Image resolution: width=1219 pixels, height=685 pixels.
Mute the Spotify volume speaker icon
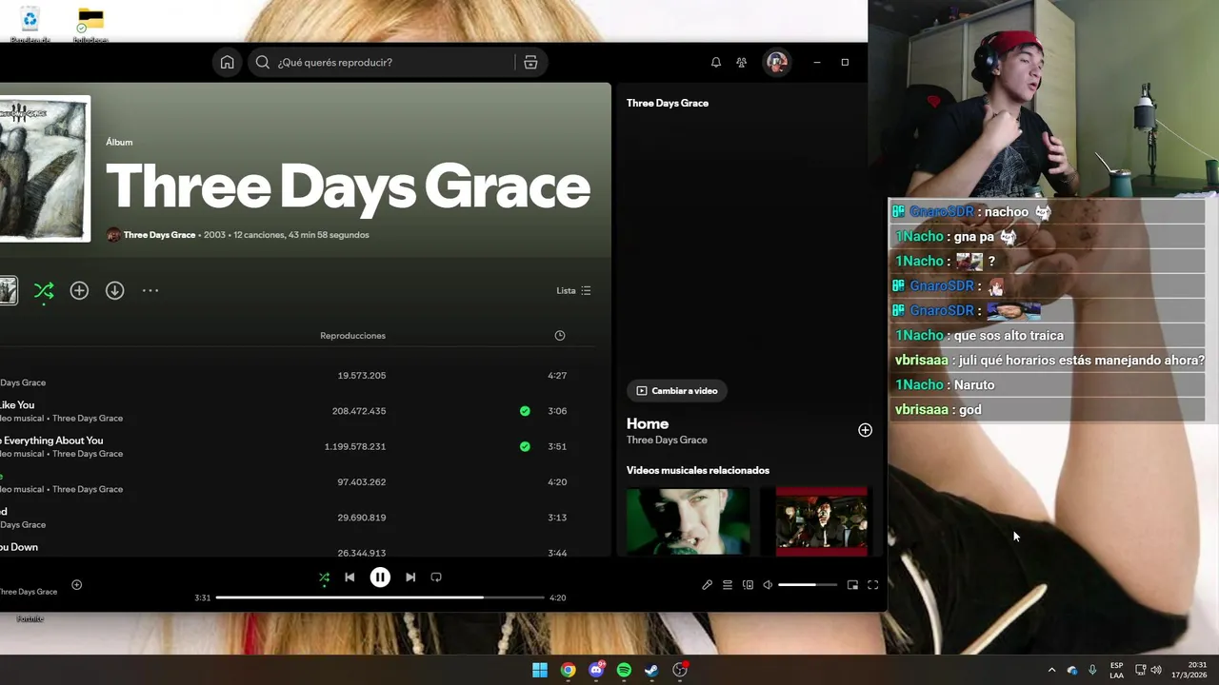click(x=768, y=585)
